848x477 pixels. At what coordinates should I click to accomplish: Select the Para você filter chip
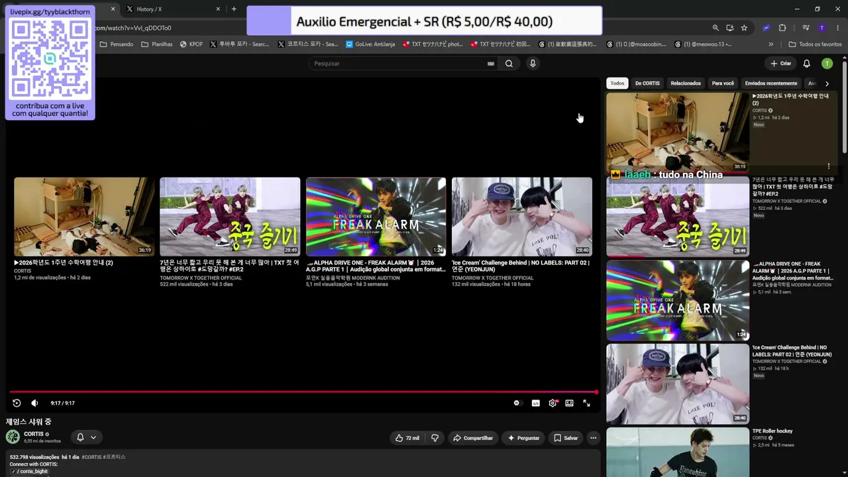(x=723, y=83)
